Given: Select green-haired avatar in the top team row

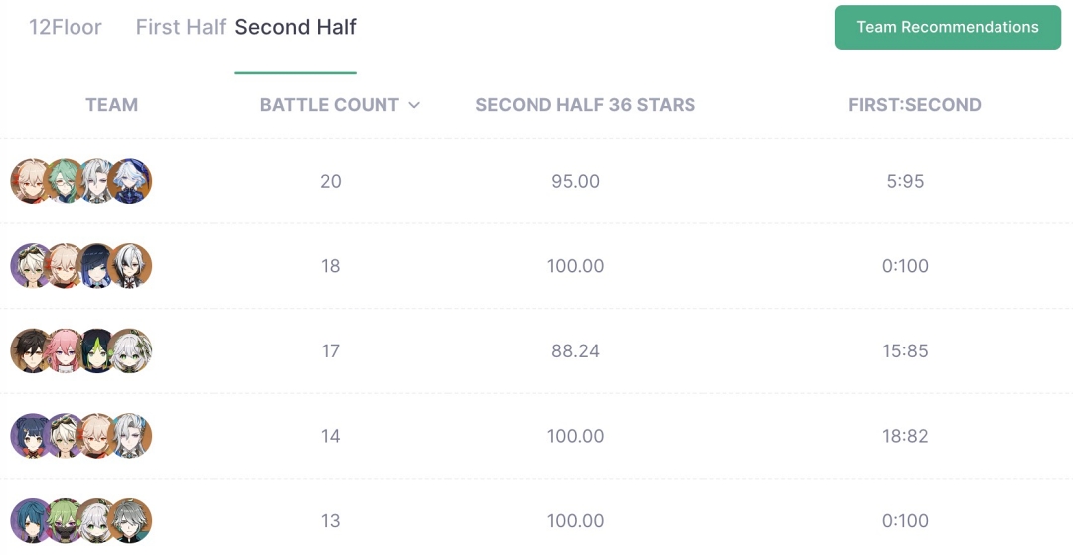Looking at the screenshot, I should tap(65, 181).
